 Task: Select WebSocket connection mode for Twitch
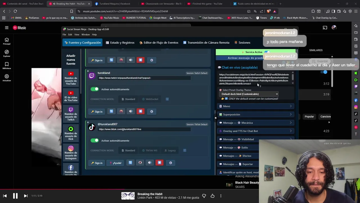pos(150,99)
